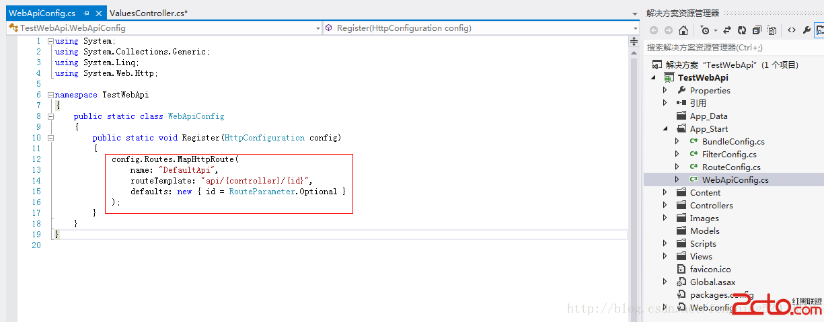Image resolution: width=824 pixels, height=322 pixels.
Task: Expand the 引用 references node
Action: click(x=665, y=103)
